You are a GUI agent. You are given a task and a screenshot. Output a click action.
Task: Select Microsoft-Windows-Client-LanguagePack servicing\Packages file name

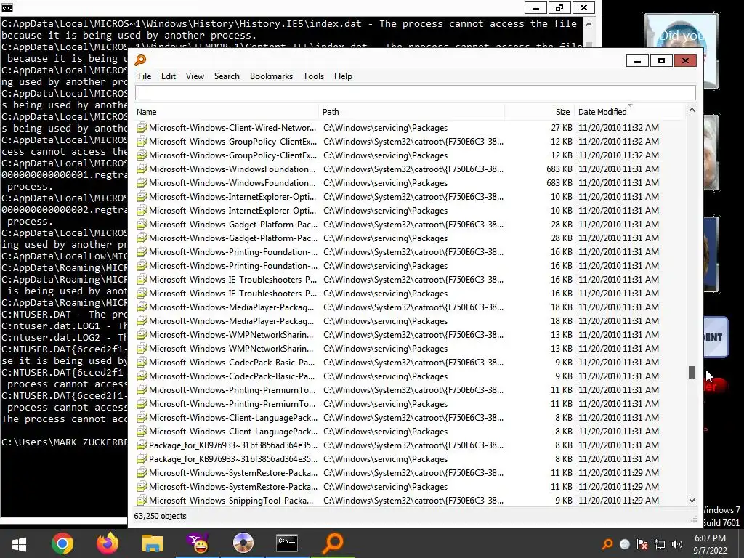tap(233, 432)
